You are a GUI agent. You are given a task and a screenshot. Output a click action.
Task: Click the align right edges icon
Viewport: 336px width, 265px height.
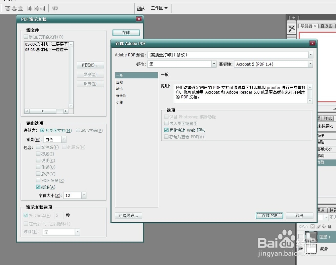43,8
